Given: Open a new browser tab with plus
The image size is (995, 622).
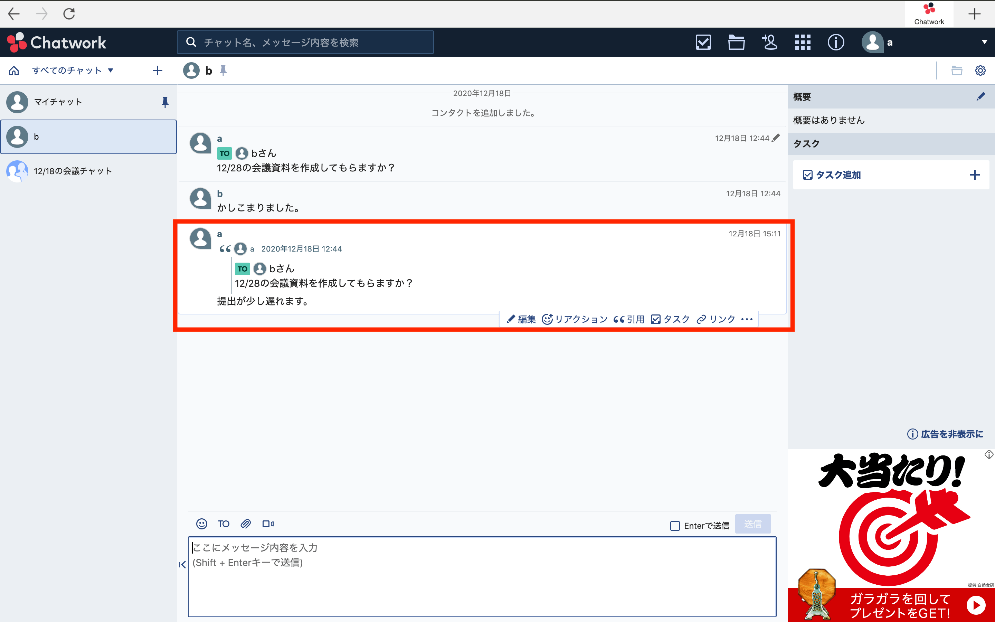Looking at the screenshot, I should coord(974,14).
